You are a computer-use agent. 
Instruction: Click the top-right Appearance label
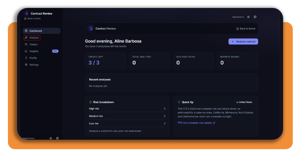[x=238, y=17]
